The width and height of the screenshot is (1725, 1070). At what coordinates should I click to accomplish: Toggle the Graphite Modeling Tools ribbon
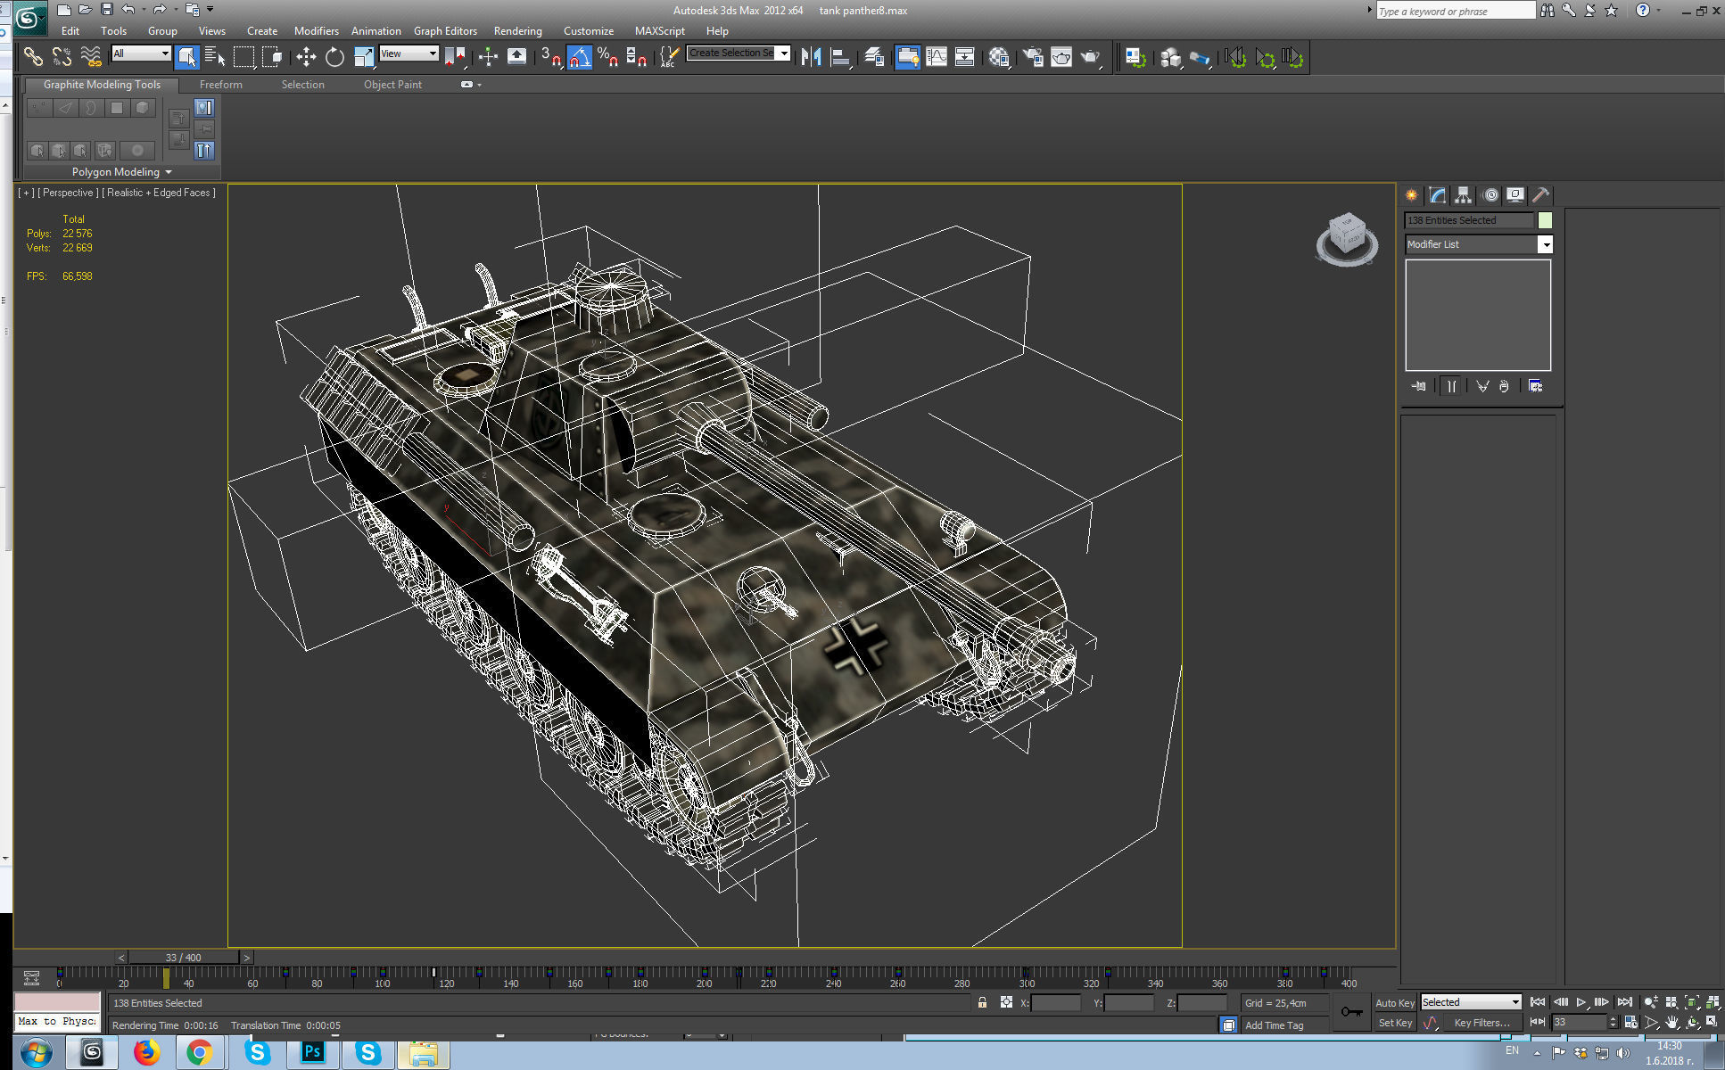pyautogui.click(x=907, y=57)
